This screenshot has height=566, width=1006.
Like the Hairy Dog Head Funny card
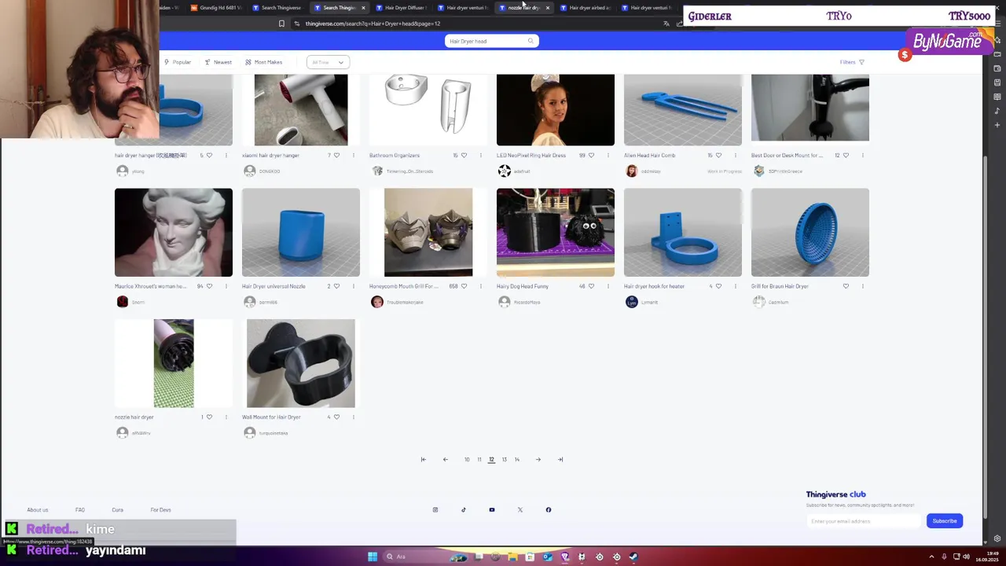pyautogui.click(x=591, y=286)
